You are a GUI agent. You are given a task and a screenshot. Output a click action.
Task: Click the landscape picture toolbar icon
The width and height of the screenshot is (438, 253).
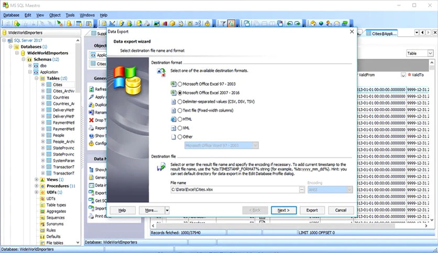(x=157, y=24)
